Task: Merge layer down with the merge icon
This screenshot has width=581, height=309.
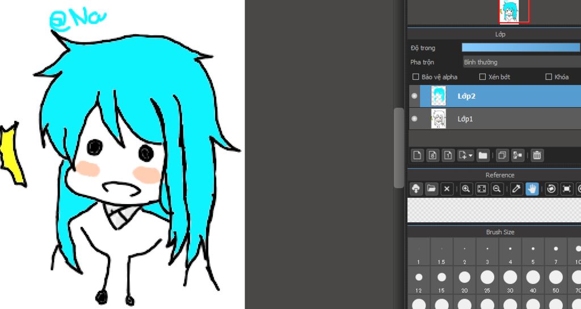Action: 517,155
